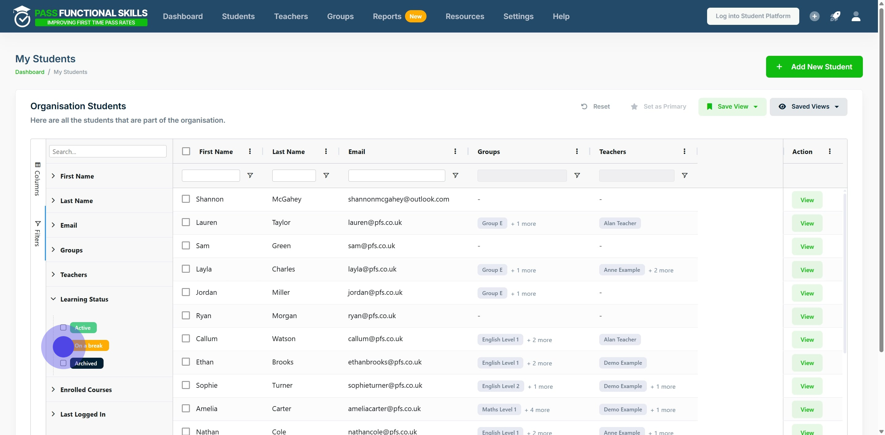The height and width of the screenshot is (435, 885).
Task: Select the checkbox for Shannon McGahey
Action: [x=186, y=199]
